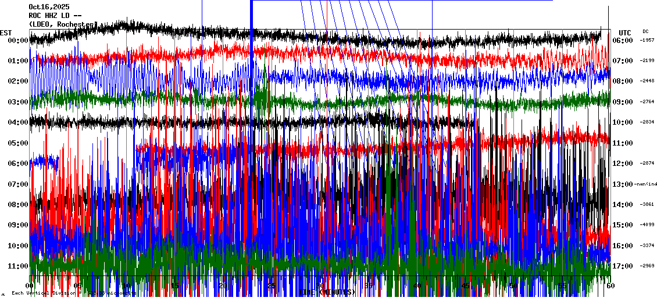Select the DC value -2764
Viewport: 657px width, 301px height.
[x=647, y=102]
